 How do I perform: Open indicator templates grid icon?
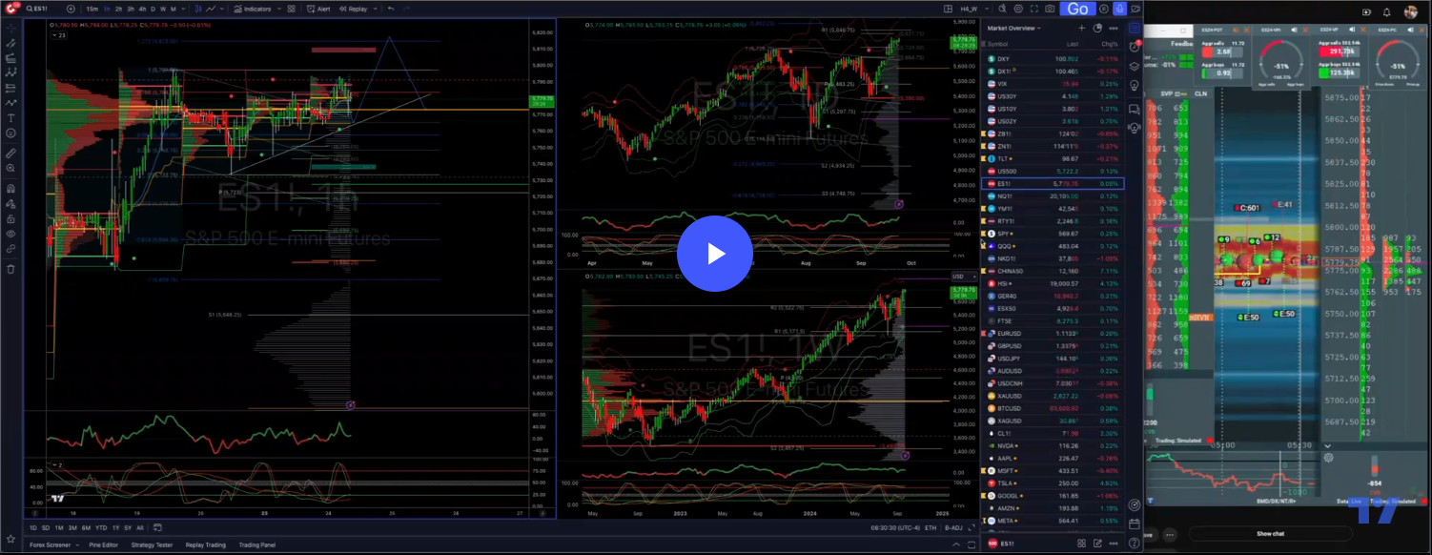point(291,9)
